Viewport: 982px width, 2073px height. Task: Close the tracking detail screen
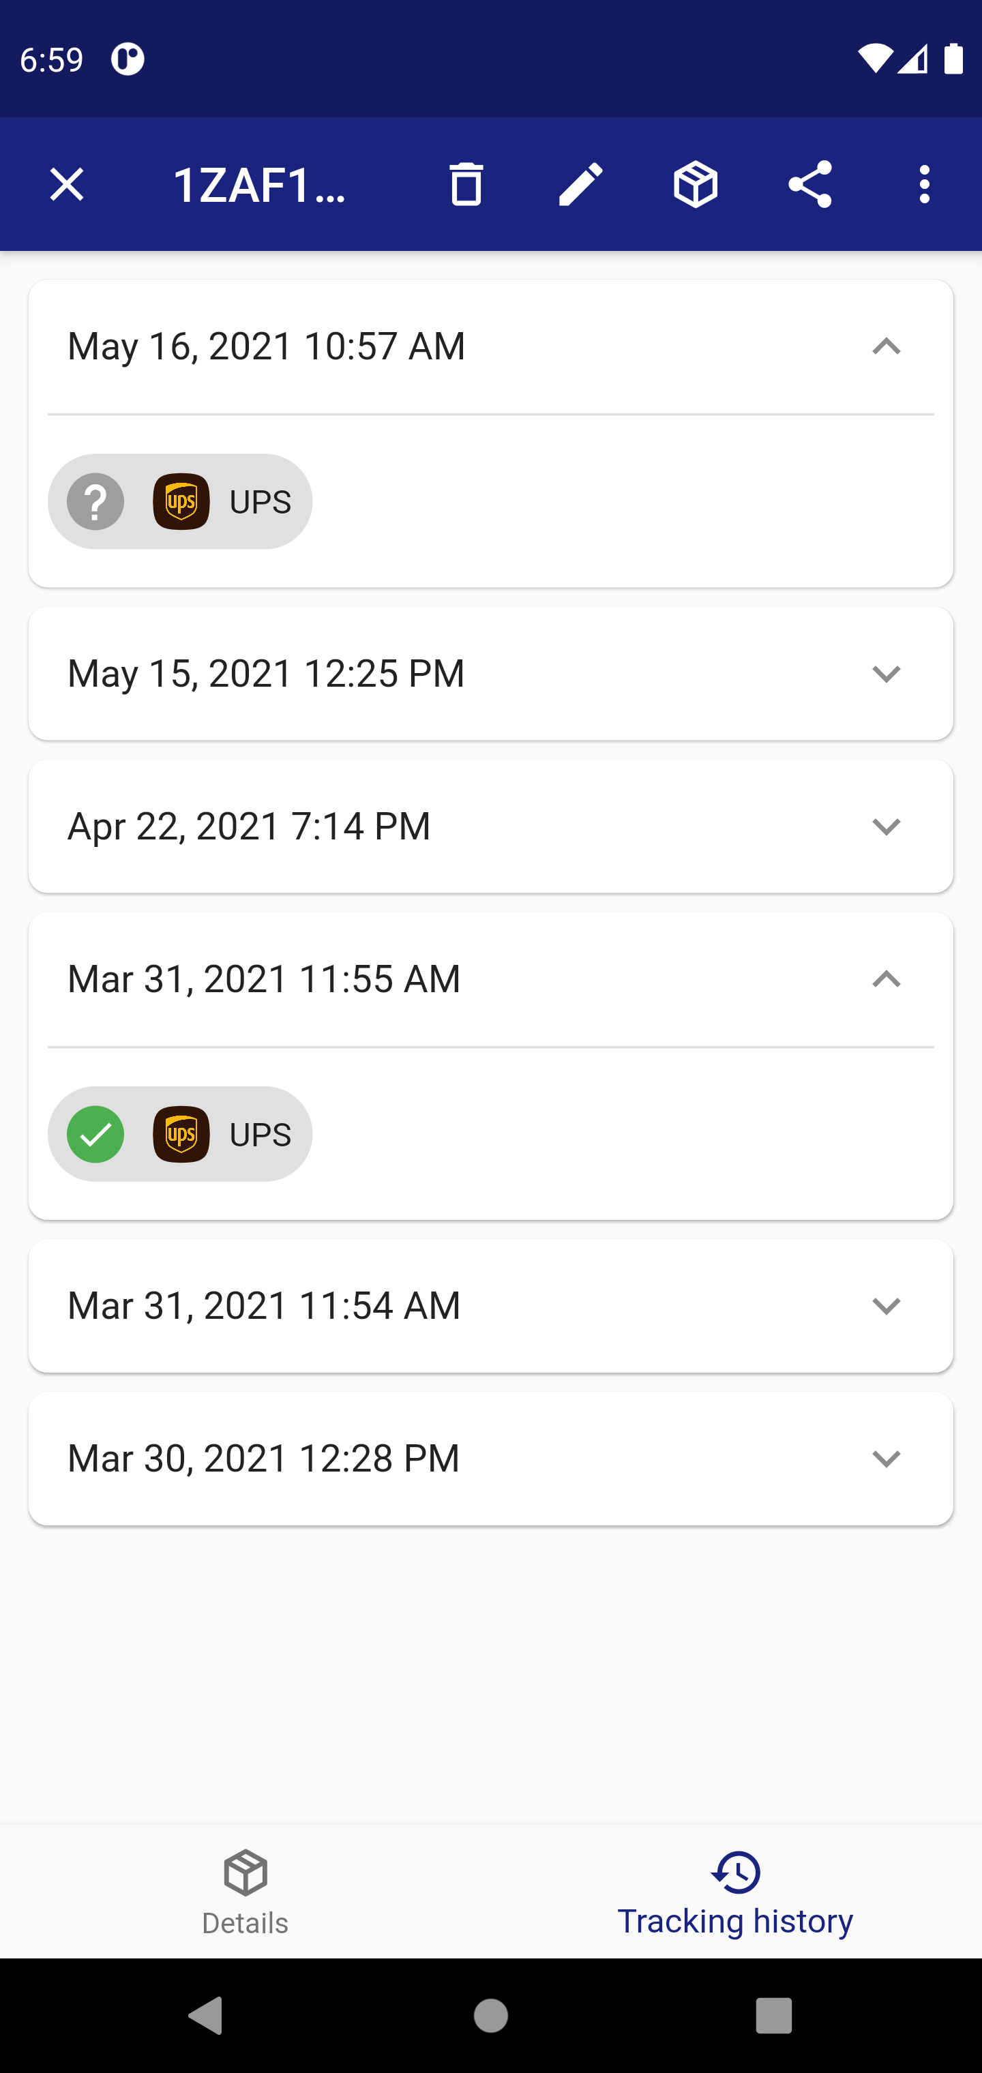pos(67,184)
